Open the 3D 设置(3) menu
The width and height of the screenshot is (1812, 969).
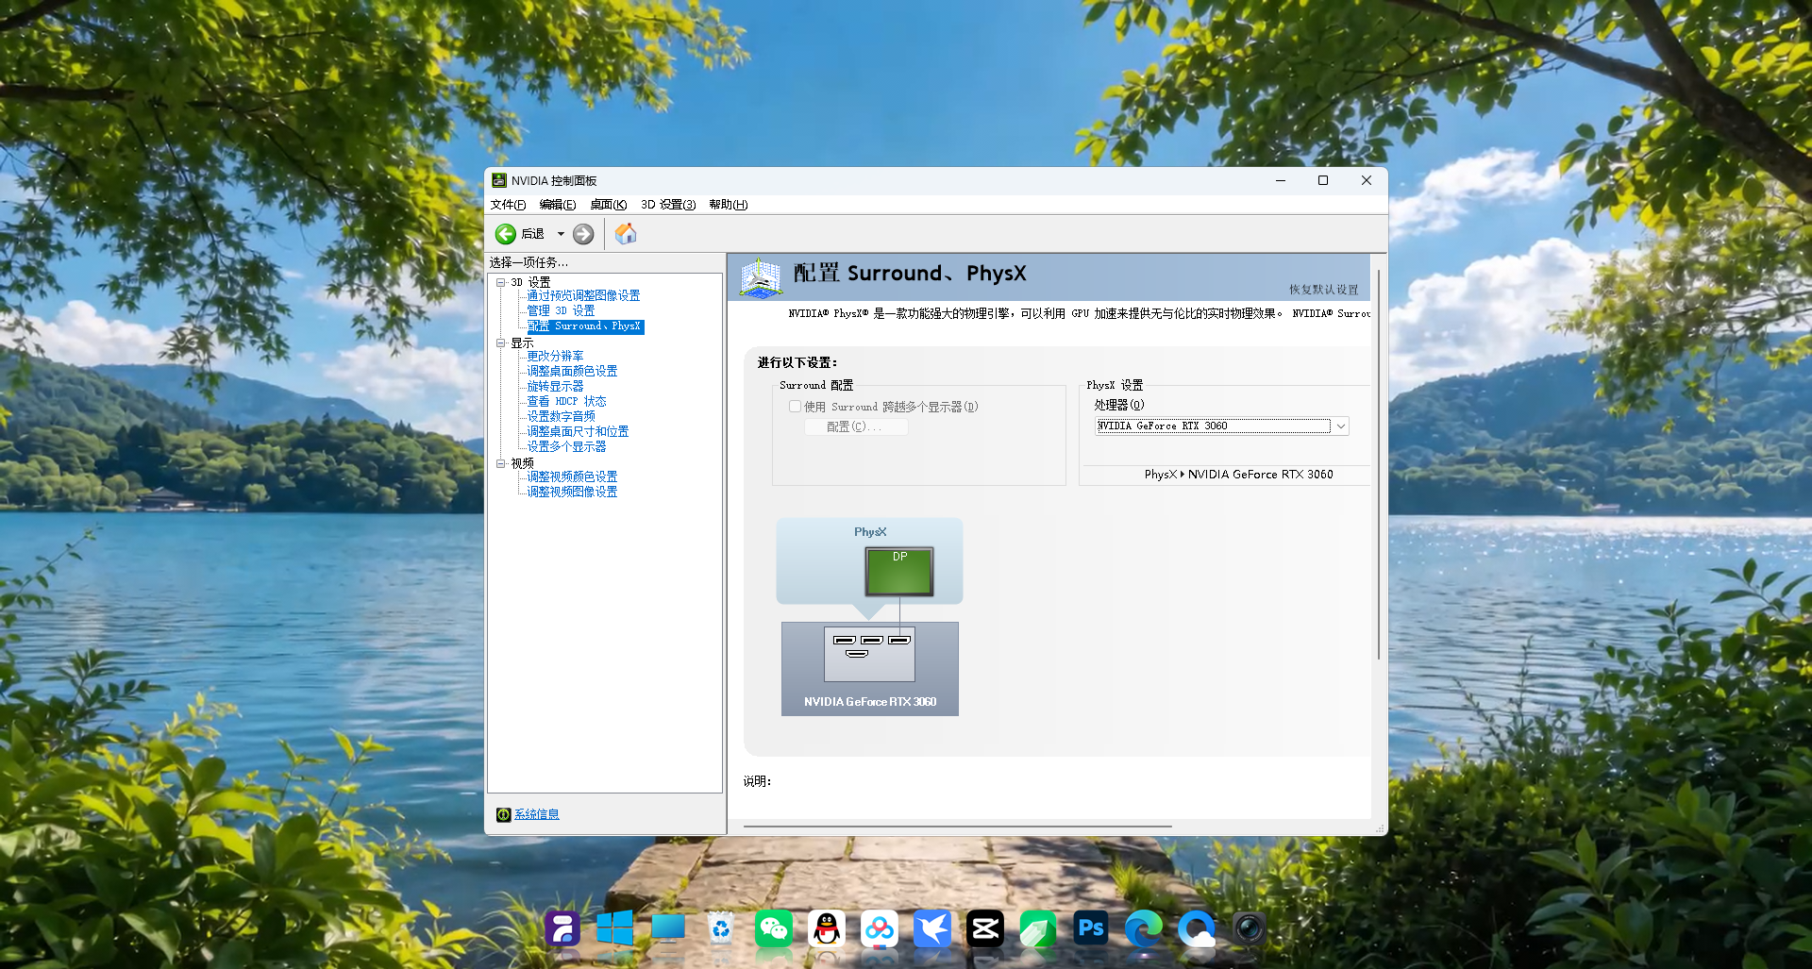(x=668, y=205)
